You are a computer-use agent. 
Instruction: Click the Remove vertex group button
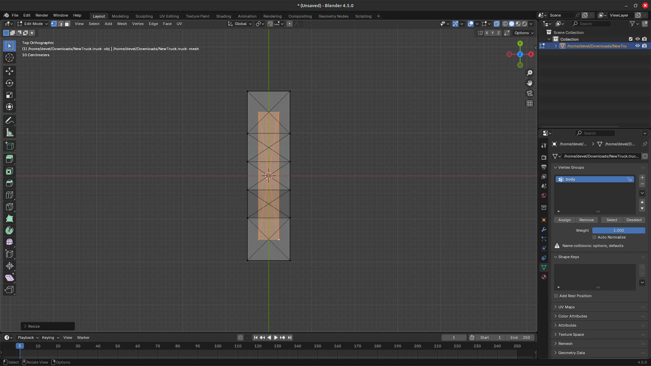tap(587, 220)
